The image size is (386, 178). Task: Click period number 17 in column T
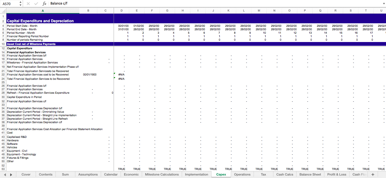pos(371,33)
